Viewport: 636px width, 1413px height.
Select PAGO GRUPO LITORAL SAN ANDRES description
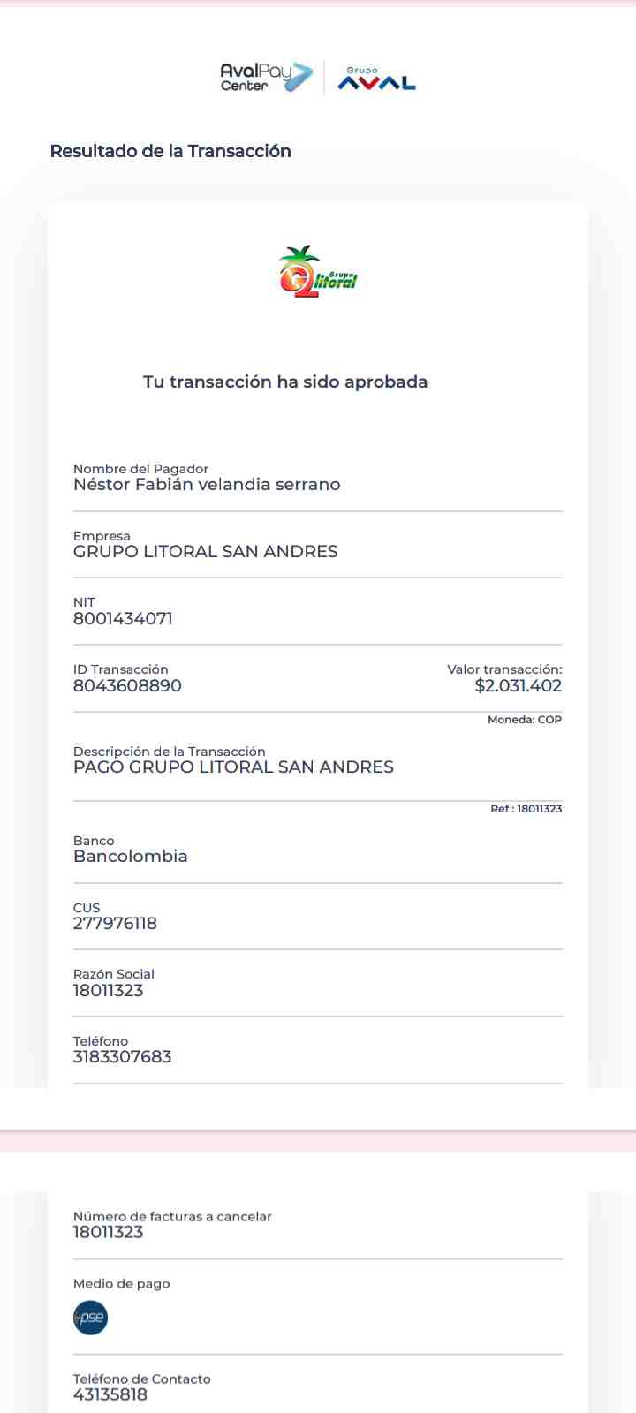233,767
